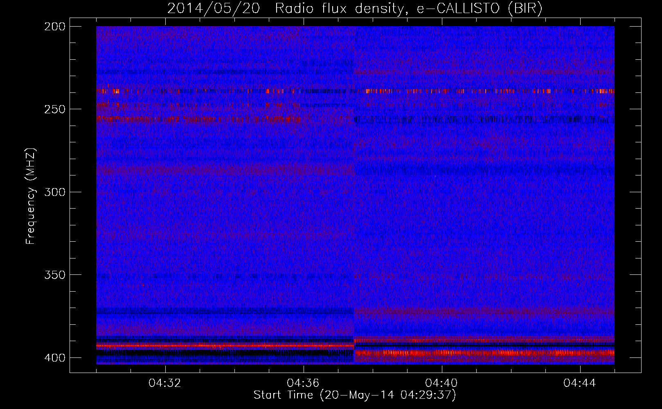This screenshot has width=662, height=409.
Task: Select the 'Frequency (MHZ)' axis label
Action: pyautogui.click(x=31, y=196)
